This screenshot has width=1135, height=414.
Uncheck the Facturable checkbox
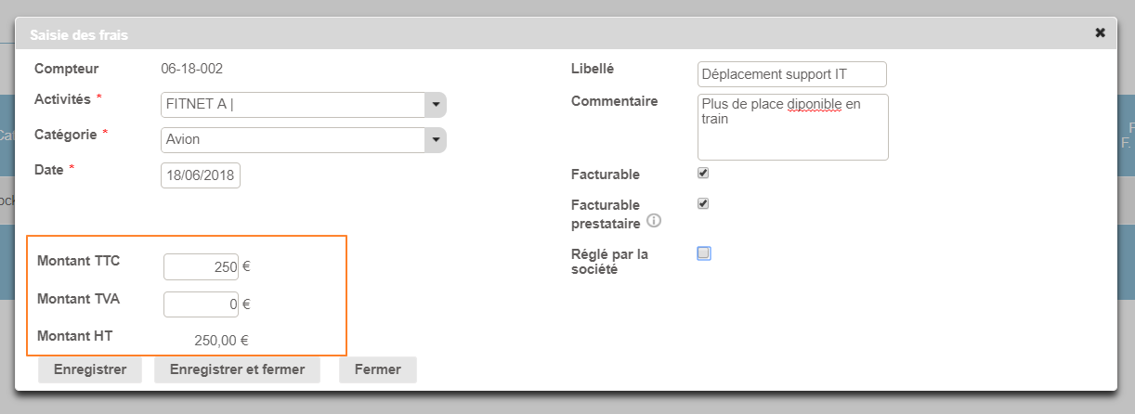point(703,174)
